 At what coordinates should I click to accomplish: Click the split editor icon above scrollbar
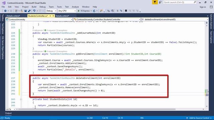pos(207,23)
